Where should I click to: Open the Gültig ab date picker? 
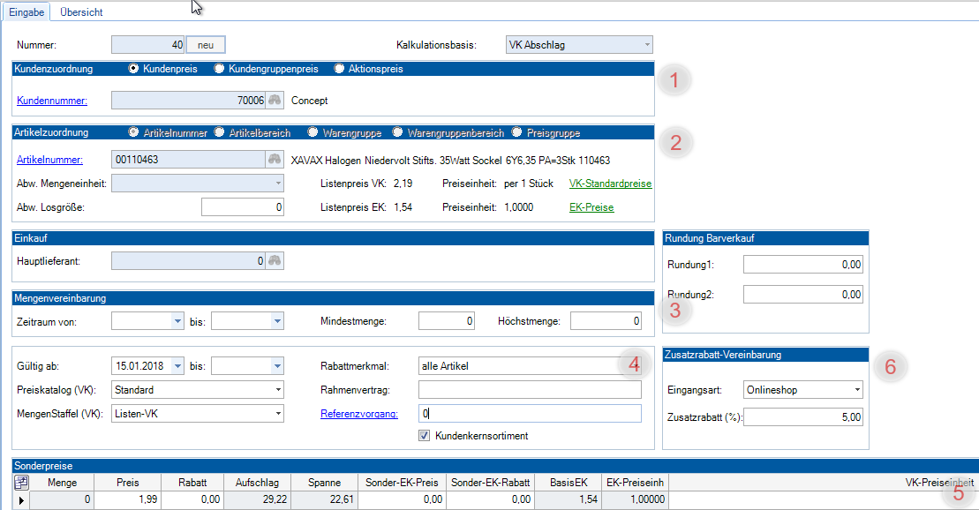coord(177,365)
